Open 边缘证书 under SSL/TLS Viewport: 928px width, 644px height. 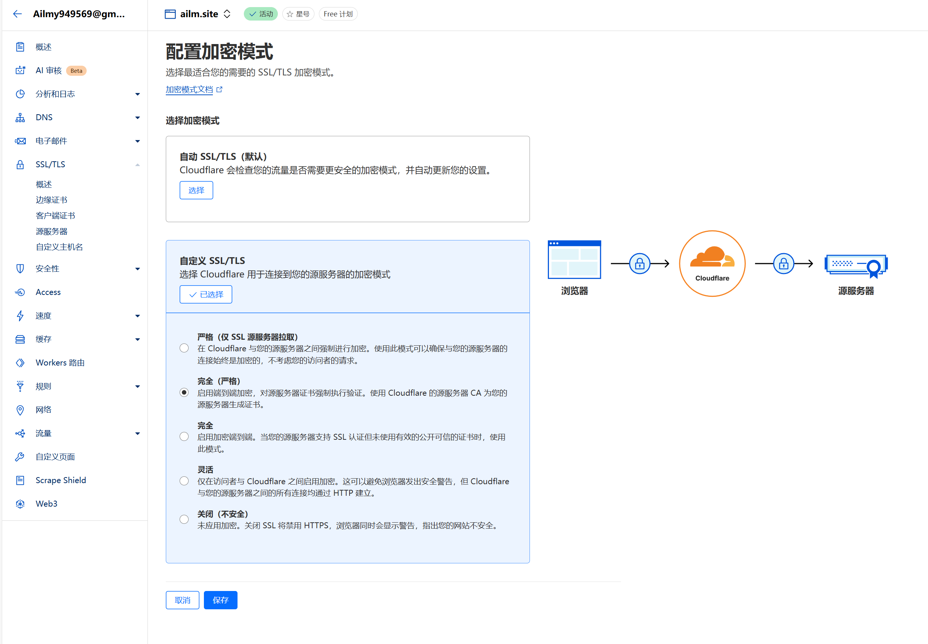(x=51, y=200)
